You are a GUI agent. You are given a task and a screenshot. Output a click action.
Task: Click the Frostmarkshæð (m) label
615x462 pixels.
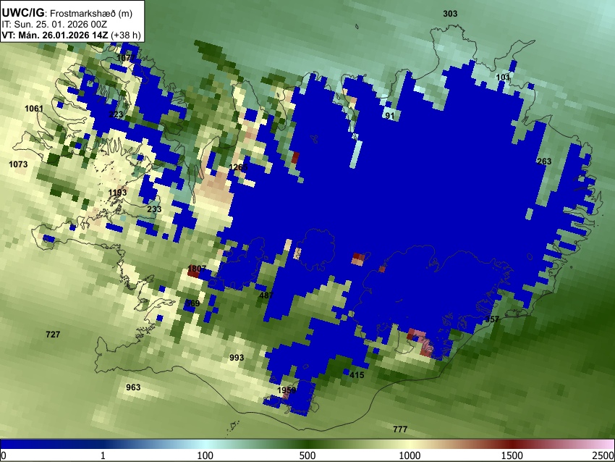click(91, 13)
